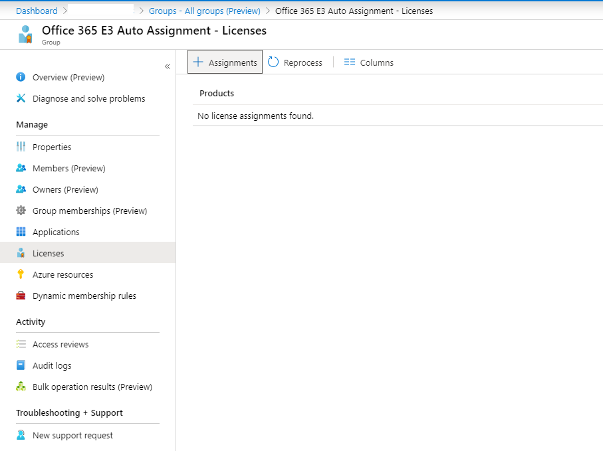Select Properties in Manage section

52,147
